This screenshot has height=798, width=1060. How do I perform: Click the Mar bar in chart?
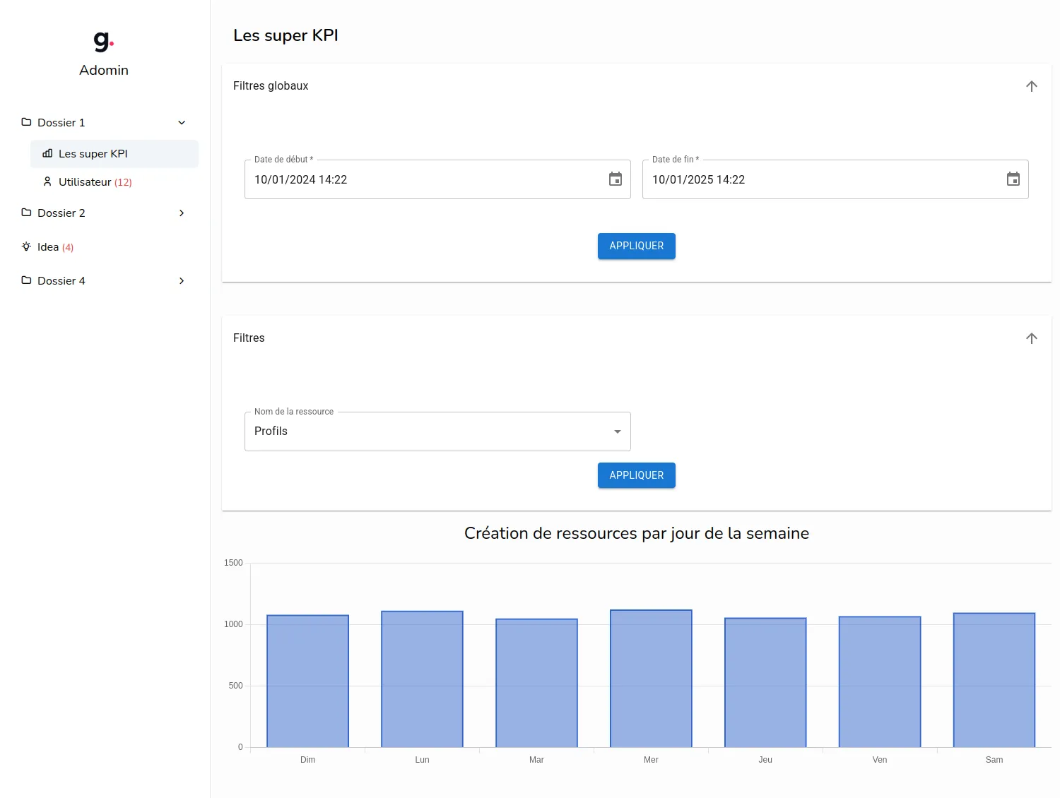tap(537, 683)
